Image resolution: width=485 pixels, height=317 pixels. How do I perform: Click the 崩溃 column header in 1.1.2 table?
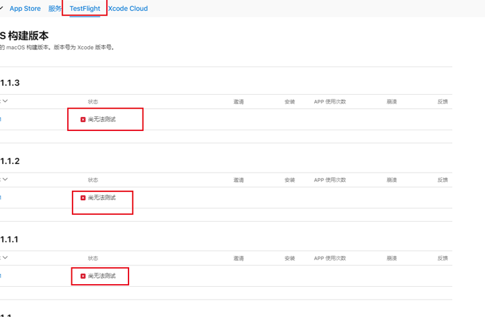[x=391, y=180]
